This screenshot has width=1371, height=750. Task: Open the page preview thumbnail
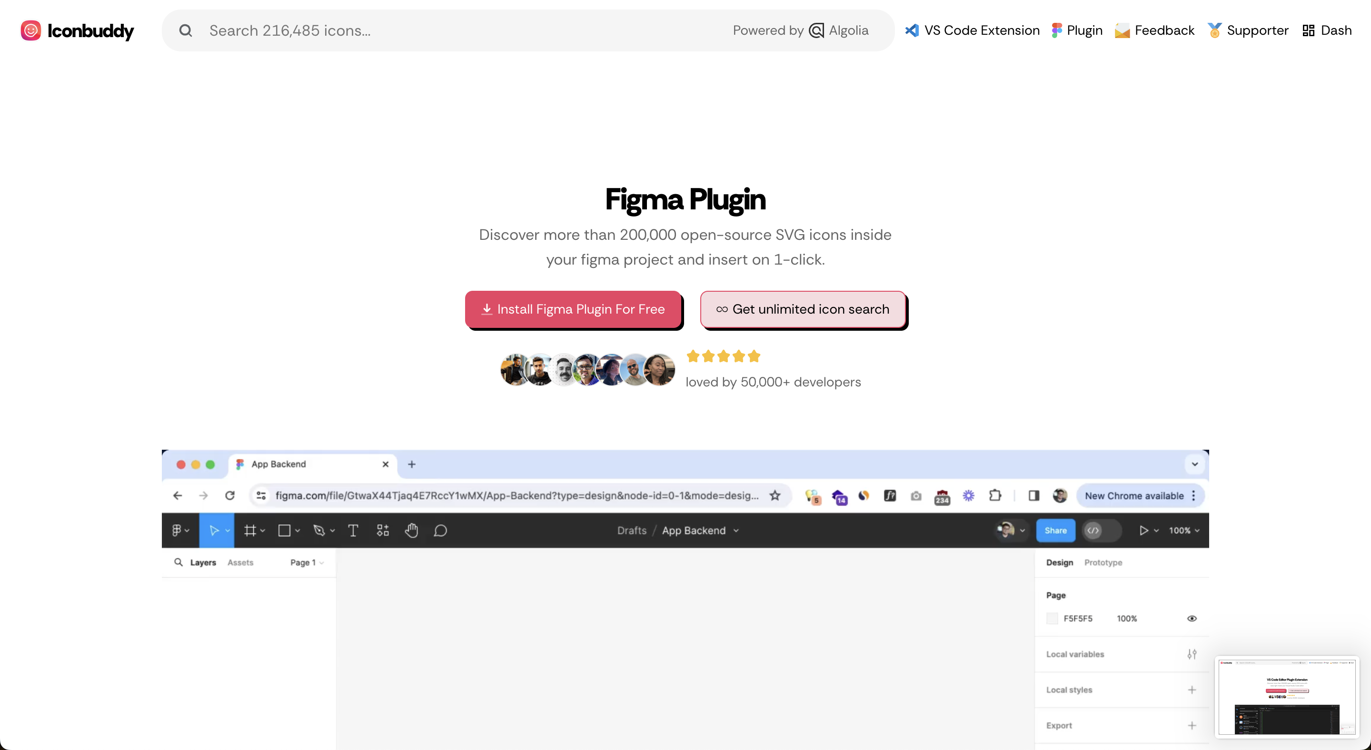(x=1287, y=697)
